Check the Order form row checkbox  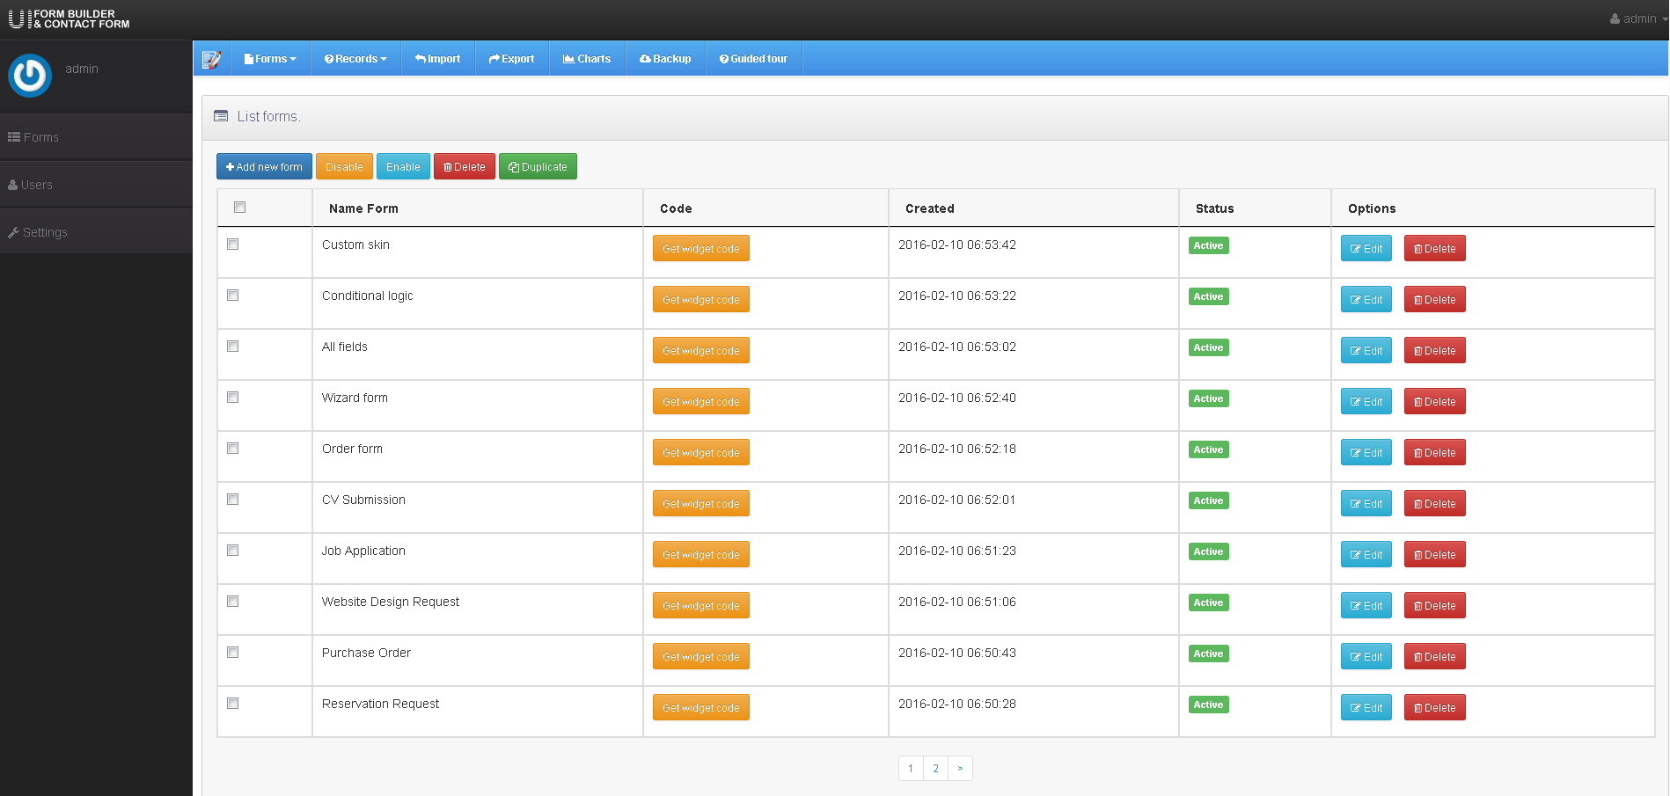click(x=233, y=449)
